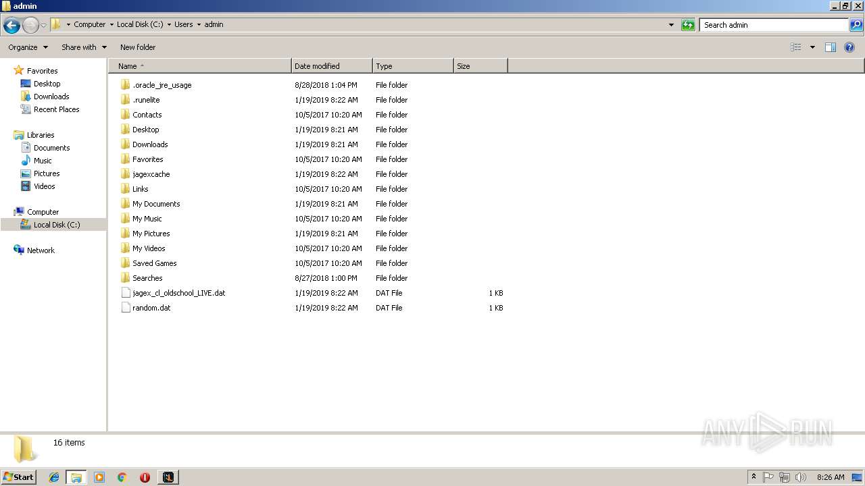Launch Internet Explorer from taskbar
Viewport: 865px width, 486px height.
click(54, 477)
